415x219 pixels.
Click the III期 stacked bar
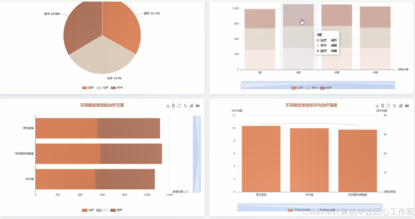[337, 37]
